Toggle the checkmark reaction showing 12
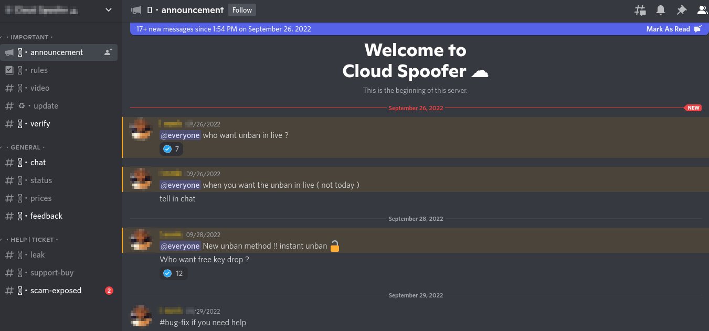Screen dimensions: 709x331 point(173,273)
